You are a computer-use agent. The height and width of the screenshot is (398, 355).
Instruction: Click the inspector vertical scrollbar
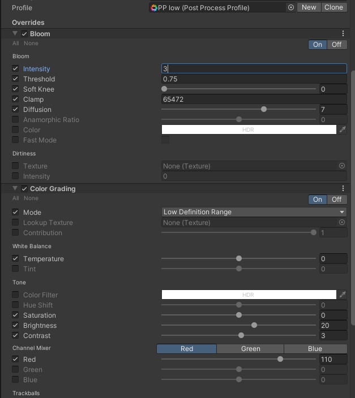(353, 198)
